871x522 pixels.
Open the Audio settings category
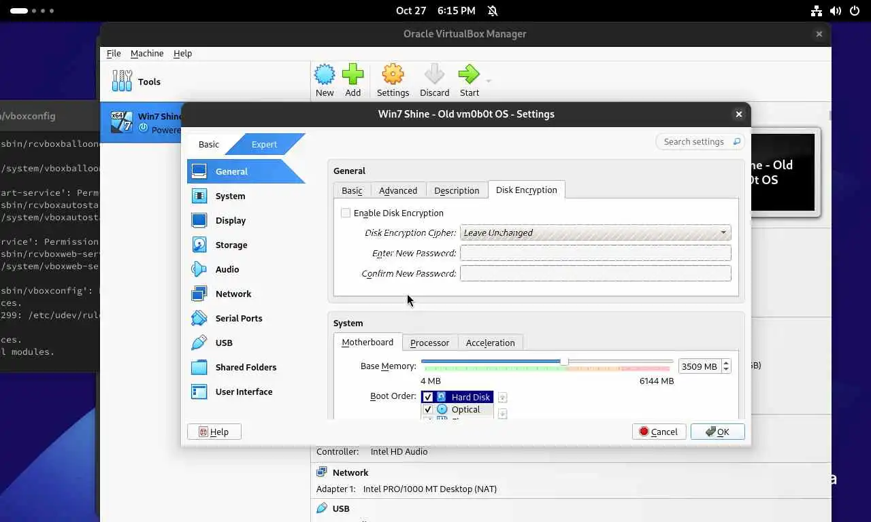pos(246,269)
